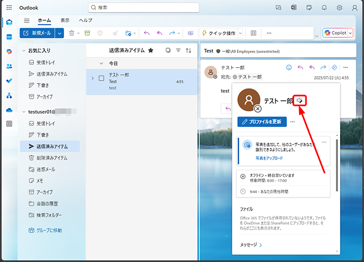Viewport: 364px width, 262px height.
Task: Open forward options dropdown arrow
Action: (x=179, y=33)
